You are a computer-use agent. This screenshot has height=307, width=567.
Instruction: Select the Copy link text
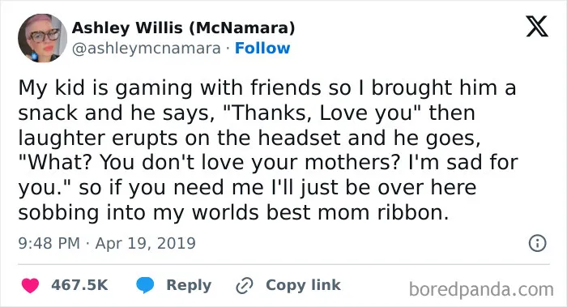click(x=303, y=285)
